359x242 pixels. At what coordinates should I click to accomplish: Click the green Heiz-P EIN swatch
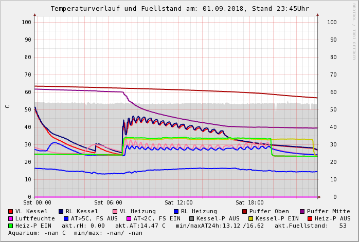[x=10, y=226]
